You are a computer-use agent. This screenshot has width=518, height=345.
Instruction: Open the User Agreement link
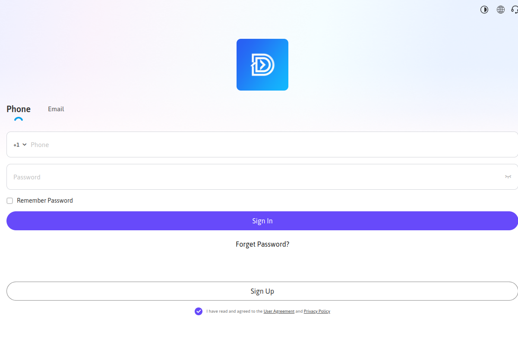[x=279, y=311]
